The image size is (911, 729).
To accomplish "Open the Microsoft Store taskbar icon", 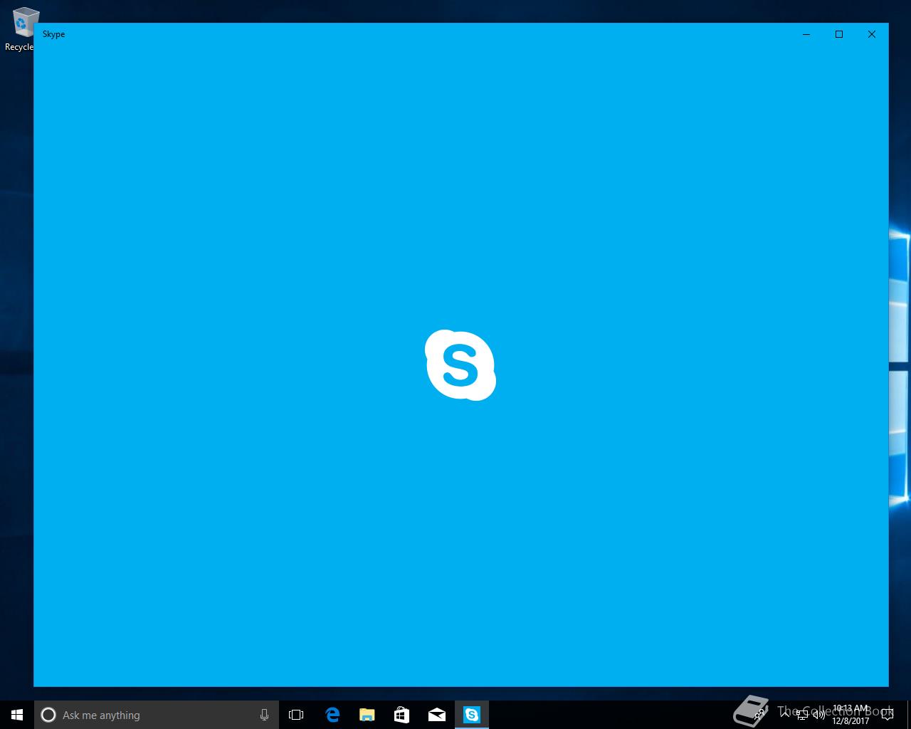I will tap(402, 715).
